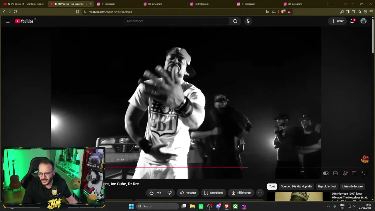This screenshot has width=375, height=211.
Task: Open the YouTube account avatar menu
Action: pyautogui.click(x=363, y=21)
